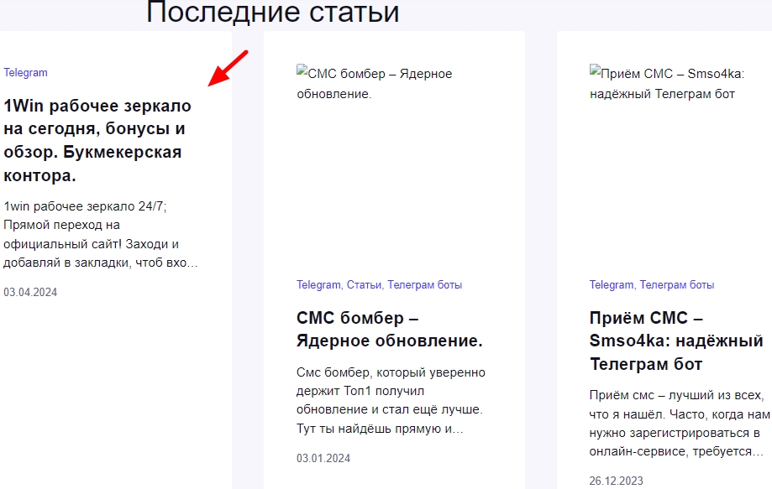
Task: Click the 1win рабочее зеркало 24/7 excerpt
Action: (x=101, y=235)
